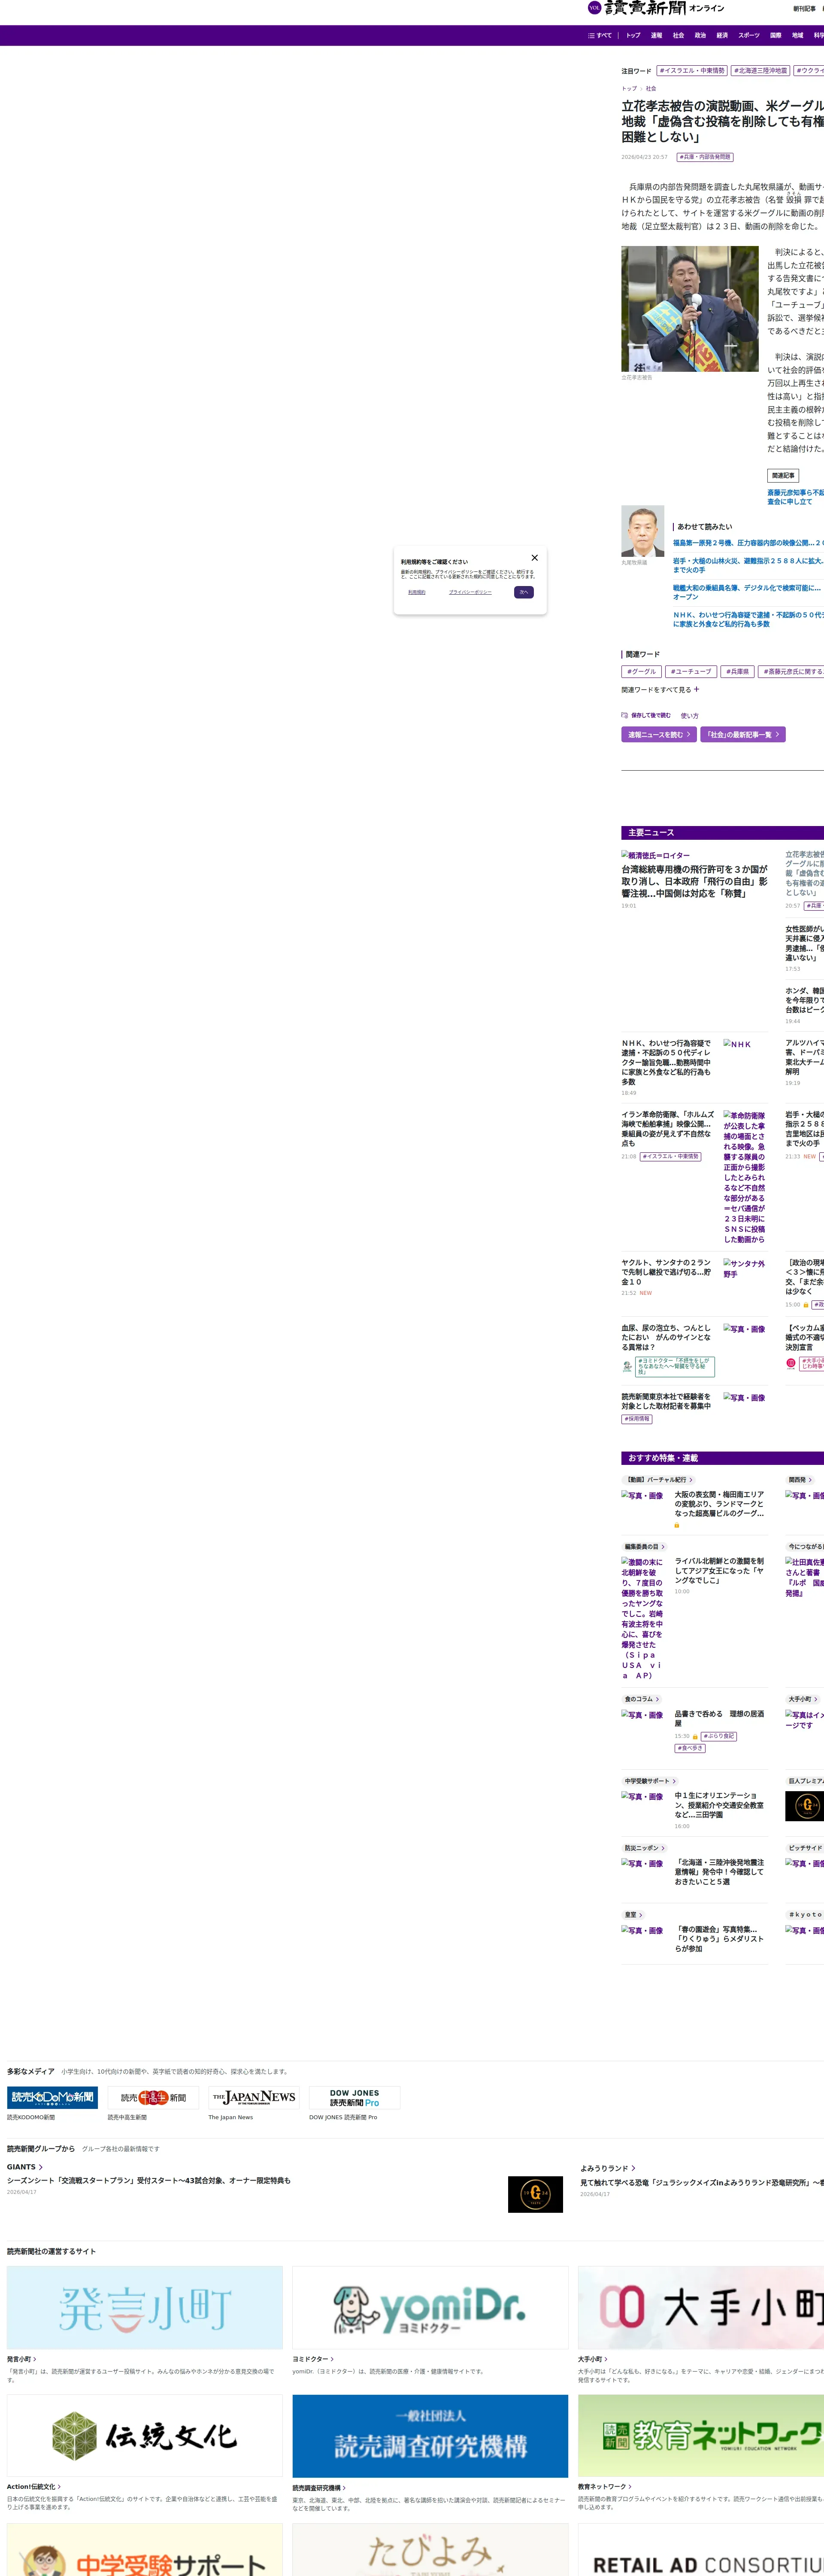Select the スポーツ nav tab
This screenshot has width=824, height=2576.
pos(749,35)
